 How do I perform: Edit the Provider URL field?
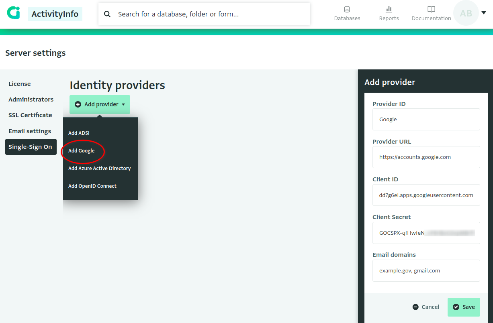[x=426, y=157]
